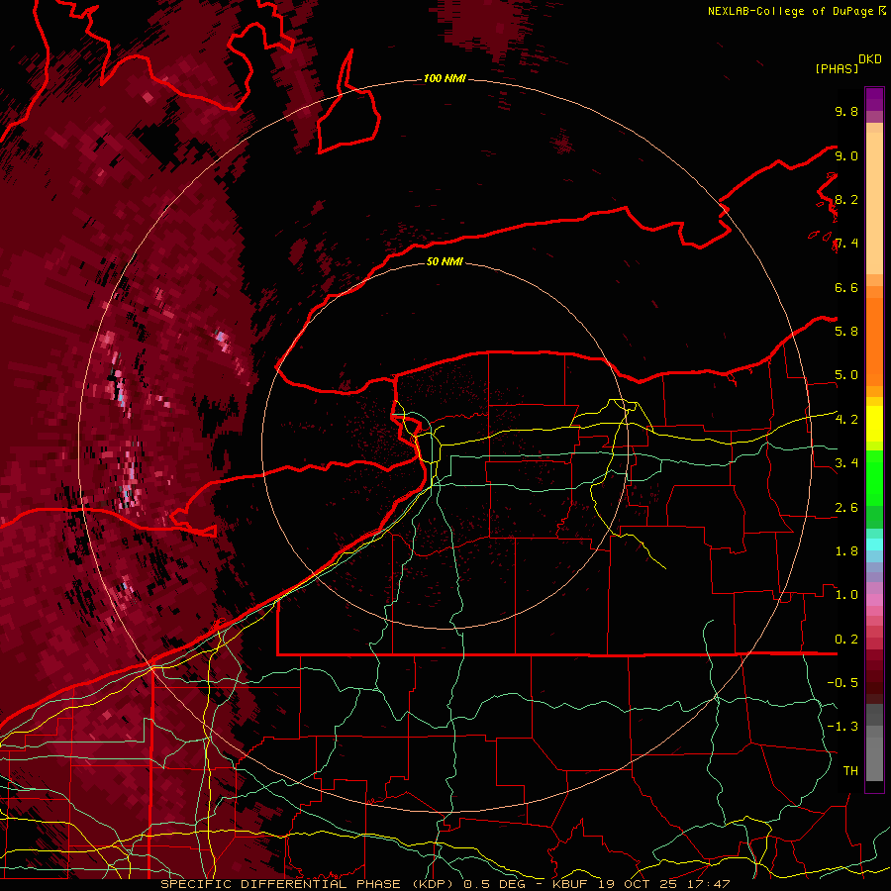Image resolution: width=891 pixels, height=891 pixels.
Task: Select the -0.5 value on the color scale
Action: click(x=842, y=683)
